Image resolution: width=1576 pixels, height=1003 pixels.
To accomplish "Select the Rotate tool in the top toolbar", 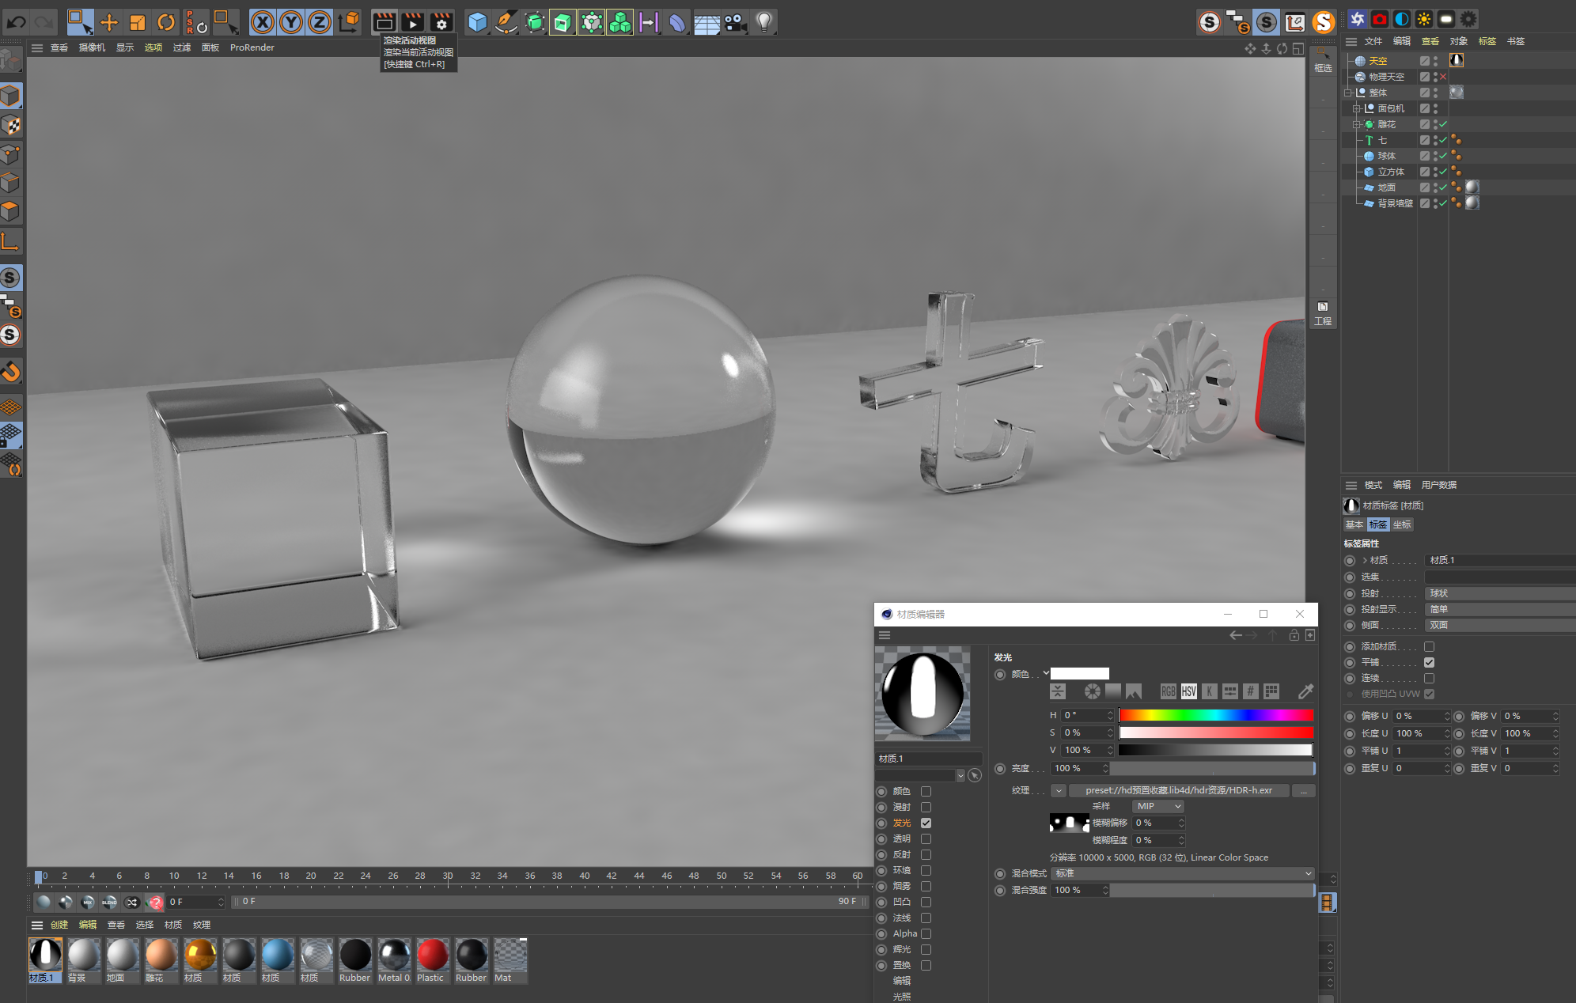I will [x=166, y=22].
